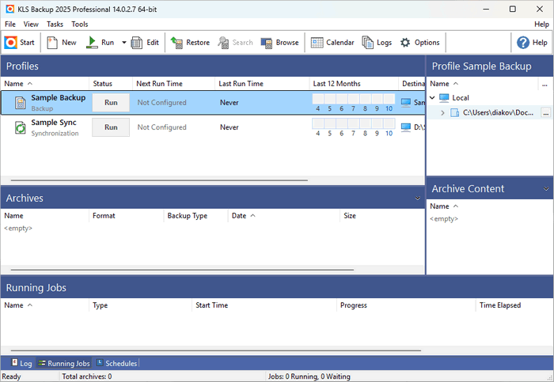Viewport: 554px width, 382px height.
Task: Sort archives by Backup Type column
Action: click(195, 216)
